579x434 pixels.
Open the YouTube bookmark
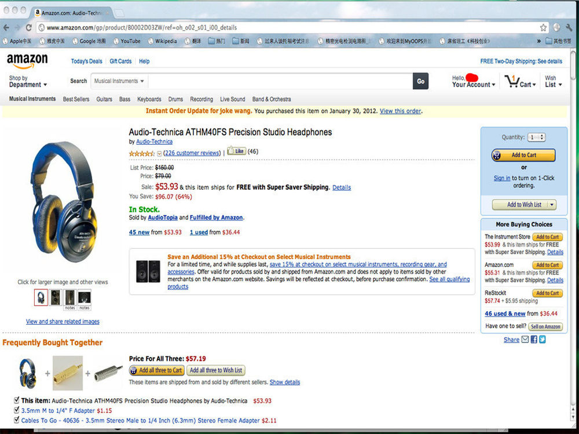pos(127,41)
